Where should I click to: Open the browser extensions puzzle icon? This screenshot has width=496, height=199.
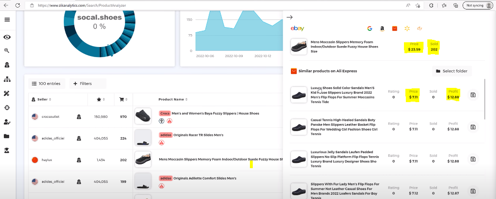pyautogui.click(x=431, y=5)
